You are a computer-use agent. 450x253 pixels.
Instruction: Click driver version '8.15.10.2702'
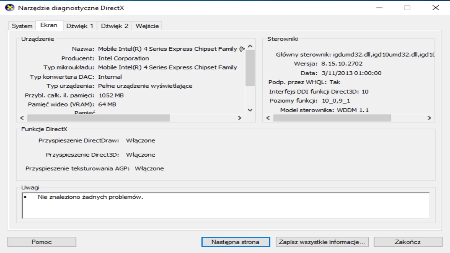[x=342, y=64]
